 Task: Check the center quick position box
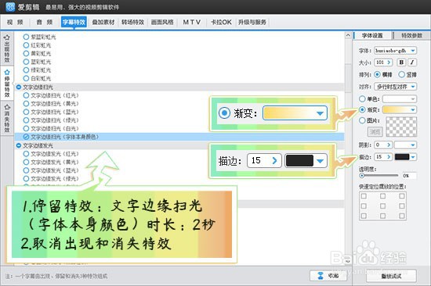382,206
